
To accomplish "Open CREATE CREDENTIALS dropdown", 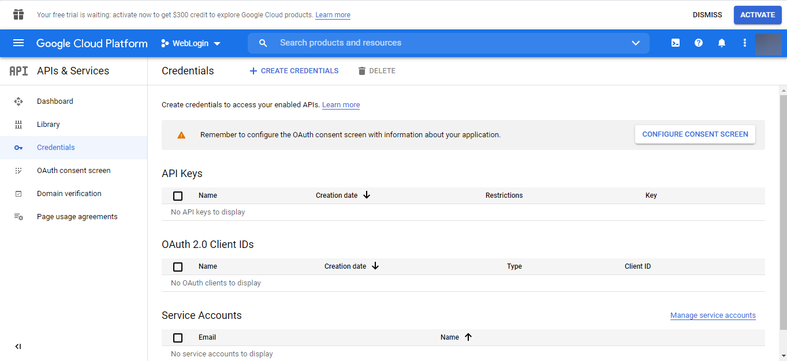I will 294,71.
